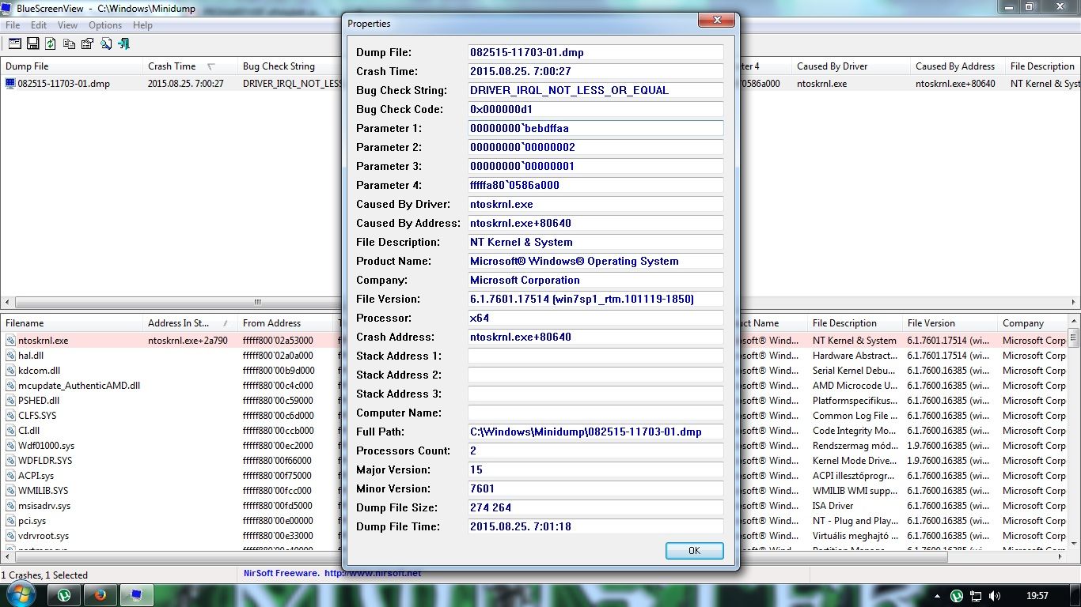Viewport: 1081px width, 607px height.
Task: Select the Wdf01000.sys row filename
Action: click(46, 446)
